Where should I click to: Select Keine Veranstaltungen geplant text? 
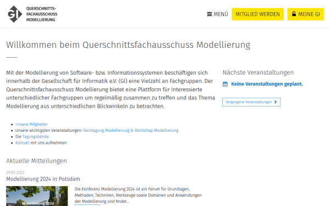pos(267,84)
